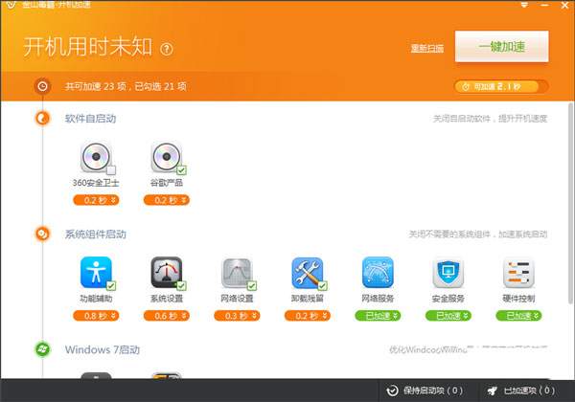Click the help question mark icon
This screenshot has height=402, width=575.
[167, 49]
